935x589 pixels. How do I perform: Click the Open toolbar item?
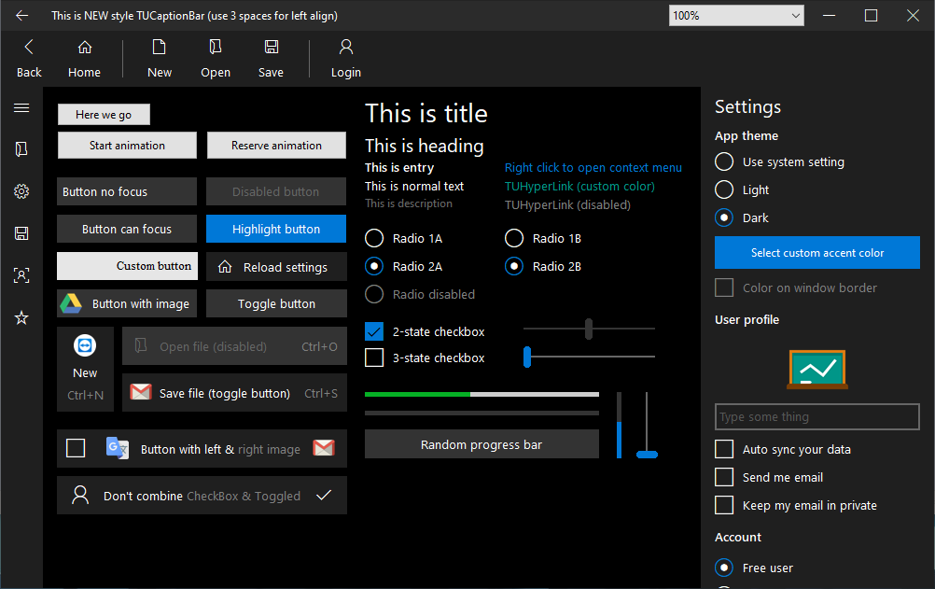click(216, 59)
